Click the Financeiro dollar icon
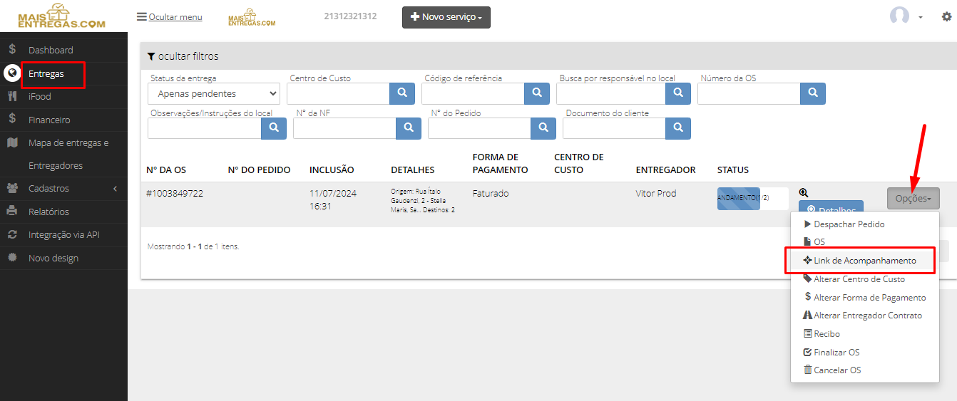This screenshot has height=401, width=957. [x=12, y=119]
